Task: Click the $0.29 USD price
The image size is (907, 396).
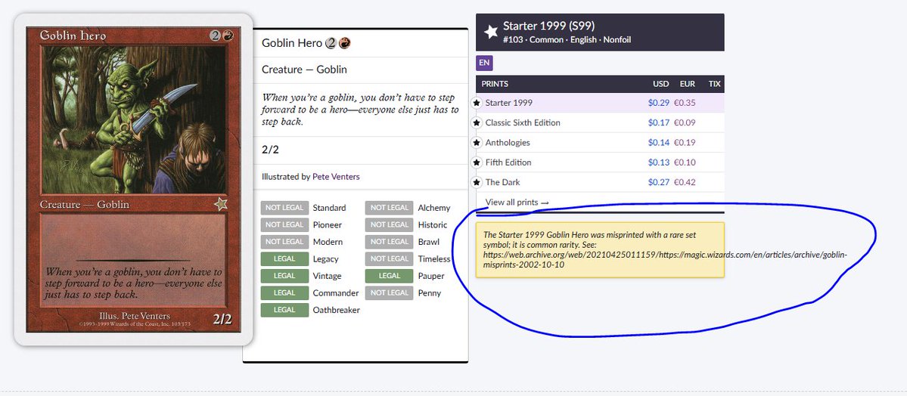Action: pos(659,103)
